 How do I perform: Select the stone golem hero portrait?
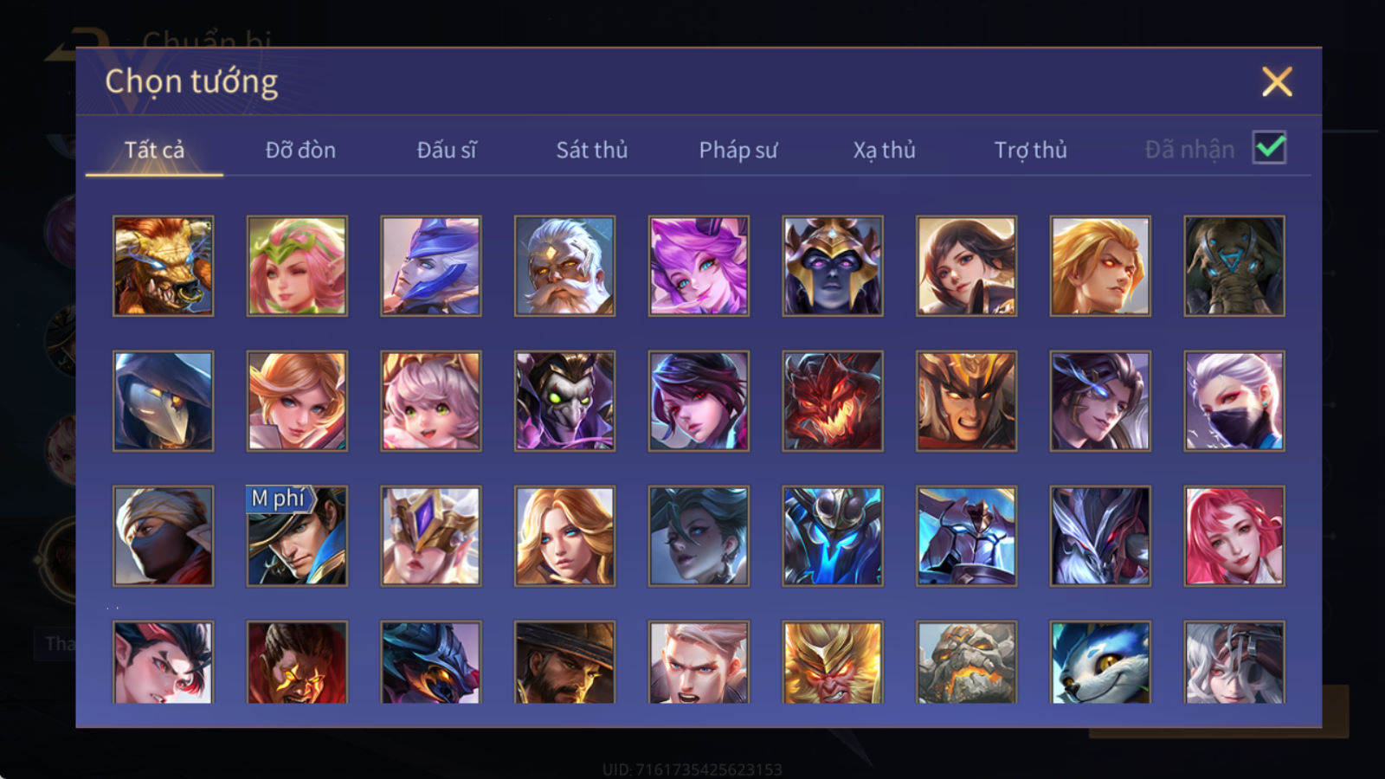tap(966, 662)
